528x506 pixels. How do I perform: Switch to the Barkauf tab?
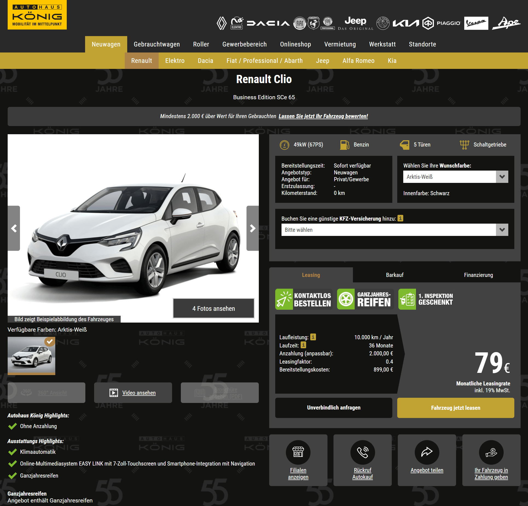[395, 275]
